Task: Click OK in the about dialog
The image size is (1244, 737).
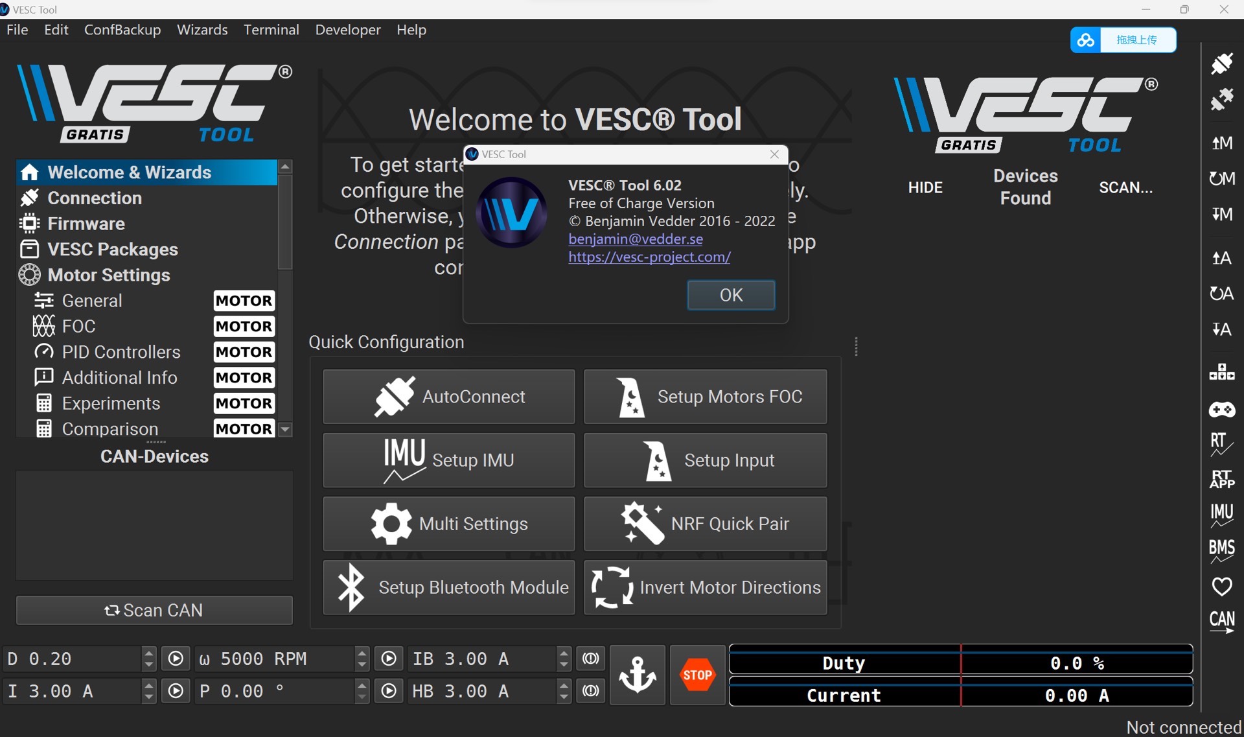Action: tap(731, 295)
